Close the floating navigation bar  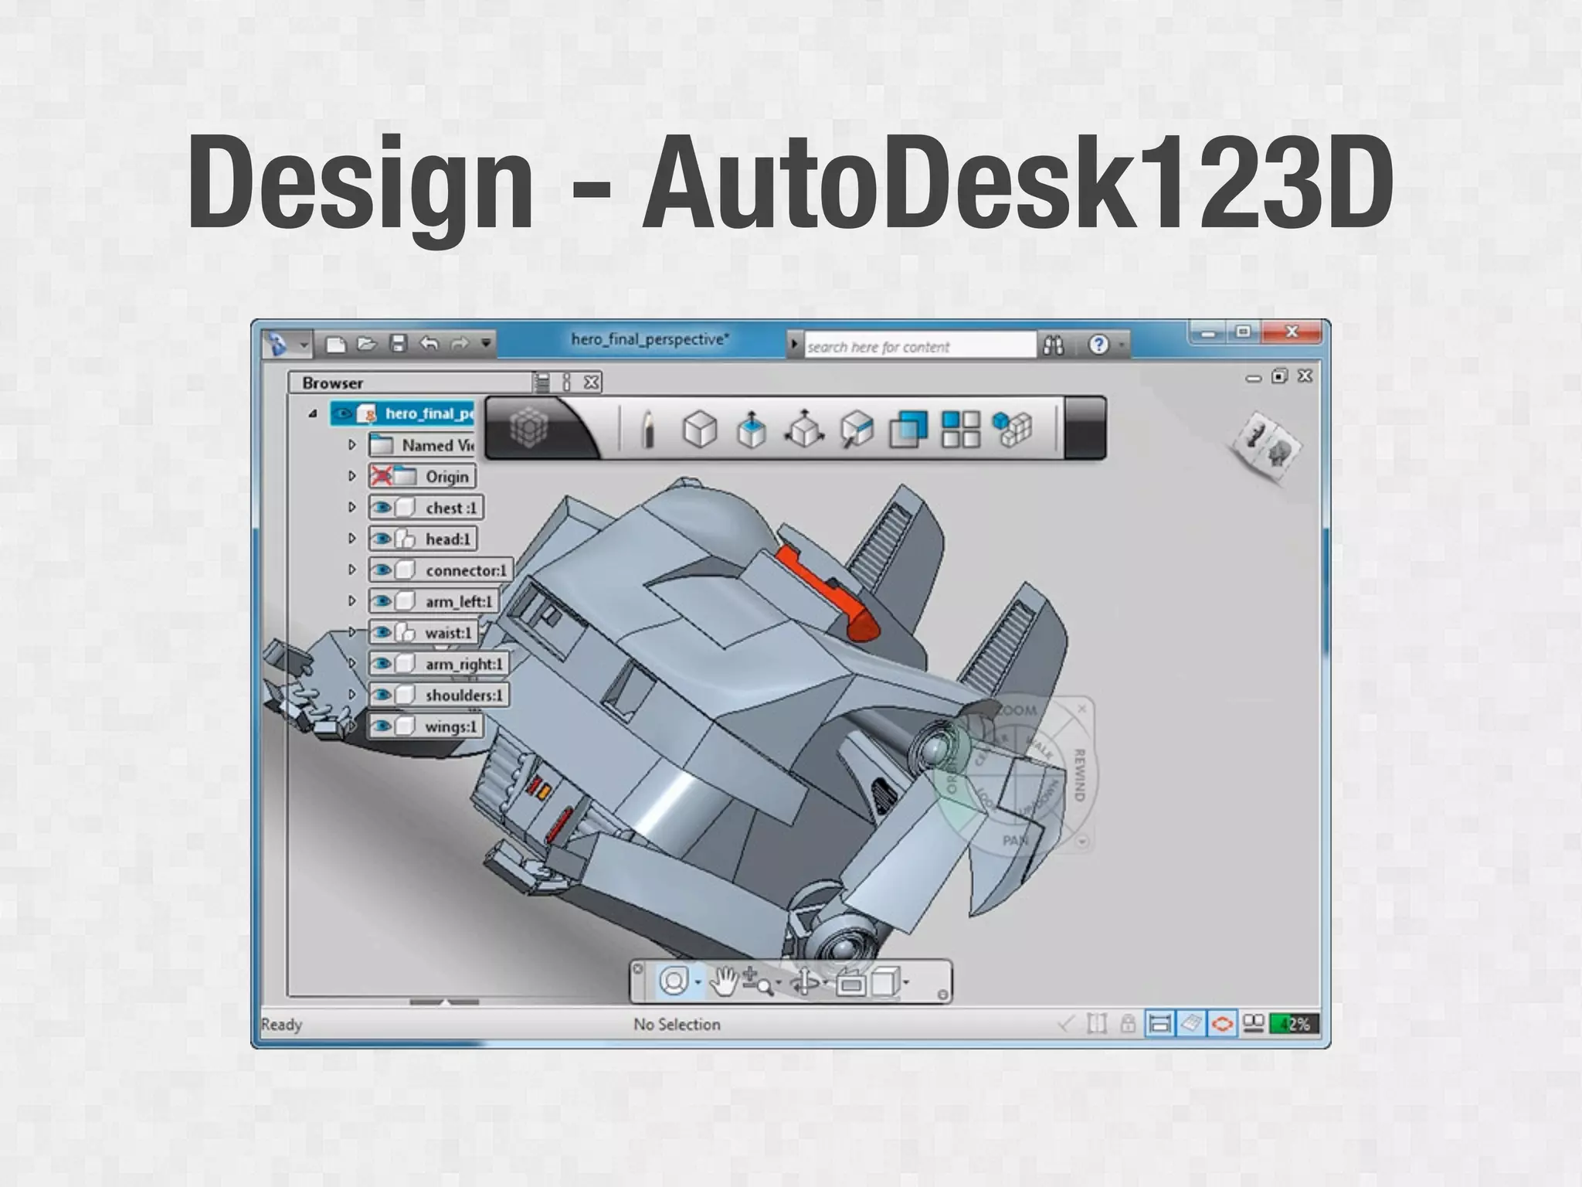click(x=638, y=968)
